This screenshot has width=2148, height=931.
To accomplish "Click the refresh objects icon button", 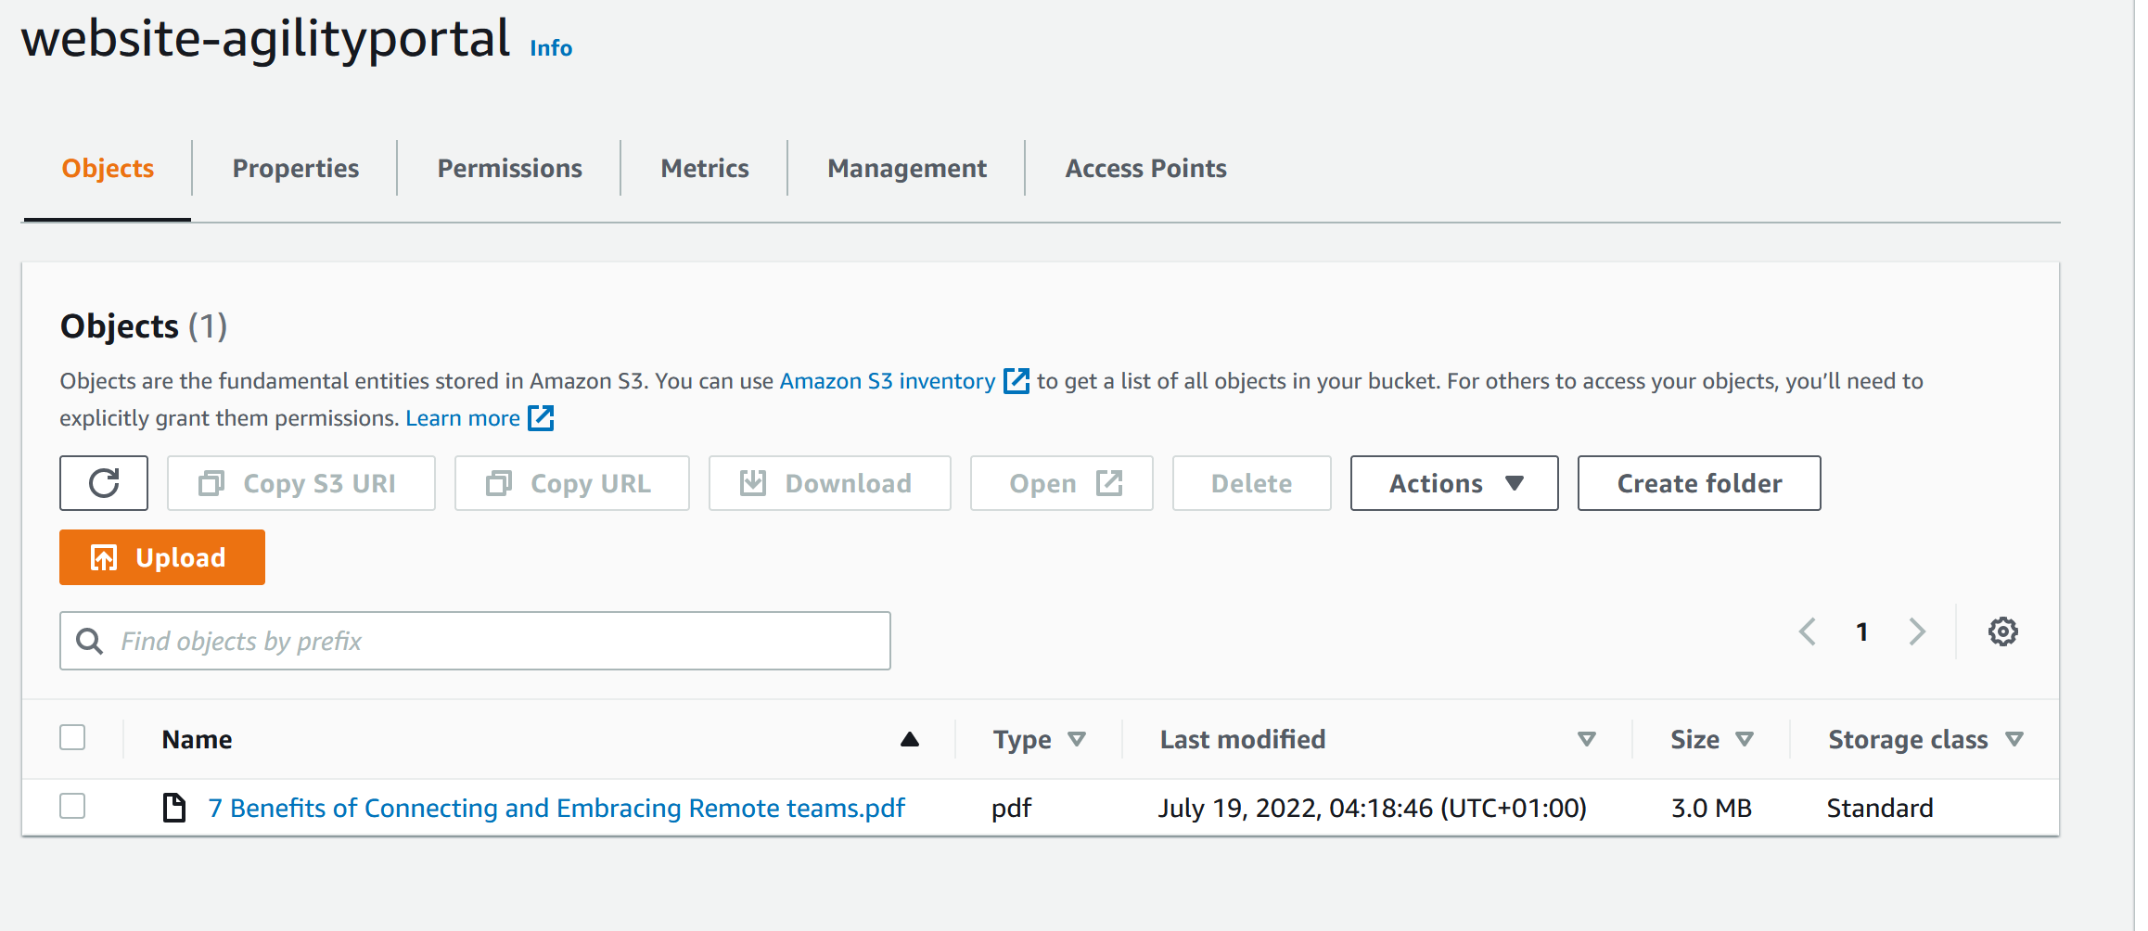I will click(x=104, y=483).
